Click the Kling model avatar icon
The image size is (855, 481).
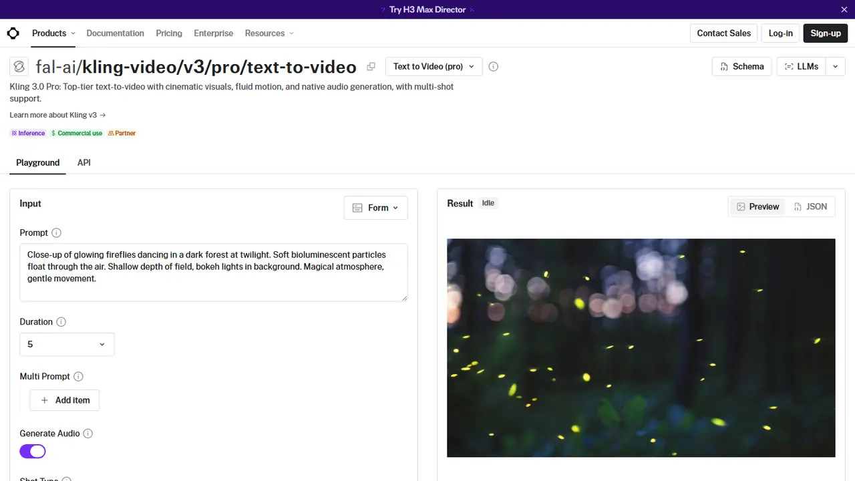tap(19, 66)
